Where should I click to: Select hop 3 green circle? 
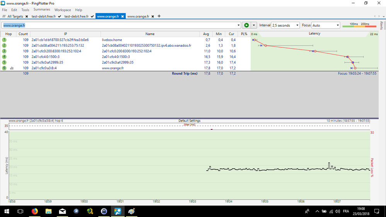4,51
